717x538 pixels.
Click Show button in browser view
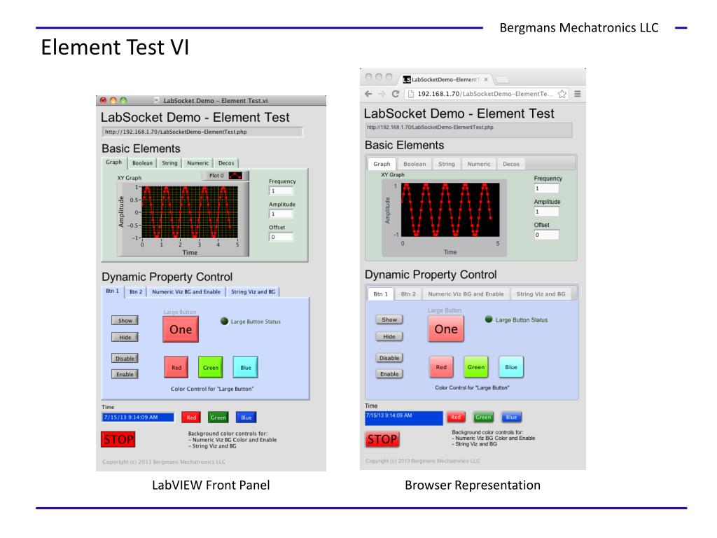point(389,319)
